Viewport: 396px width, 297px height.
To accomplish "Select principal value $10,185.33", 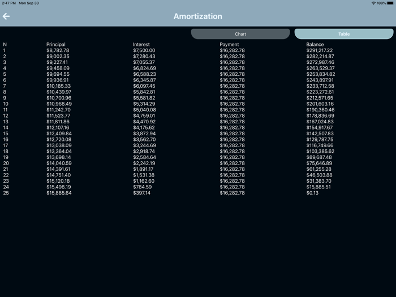I will click(x=59, y=86).
